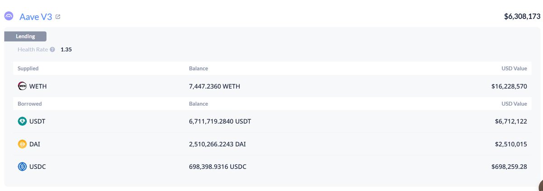Click the WETH token icon

coord(22,86)
